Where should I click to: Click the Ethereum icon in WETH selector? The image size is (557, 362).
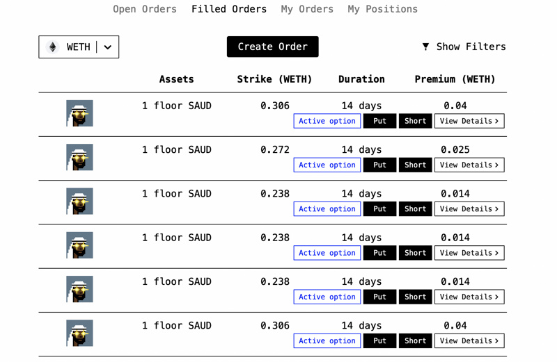point(53,47)
